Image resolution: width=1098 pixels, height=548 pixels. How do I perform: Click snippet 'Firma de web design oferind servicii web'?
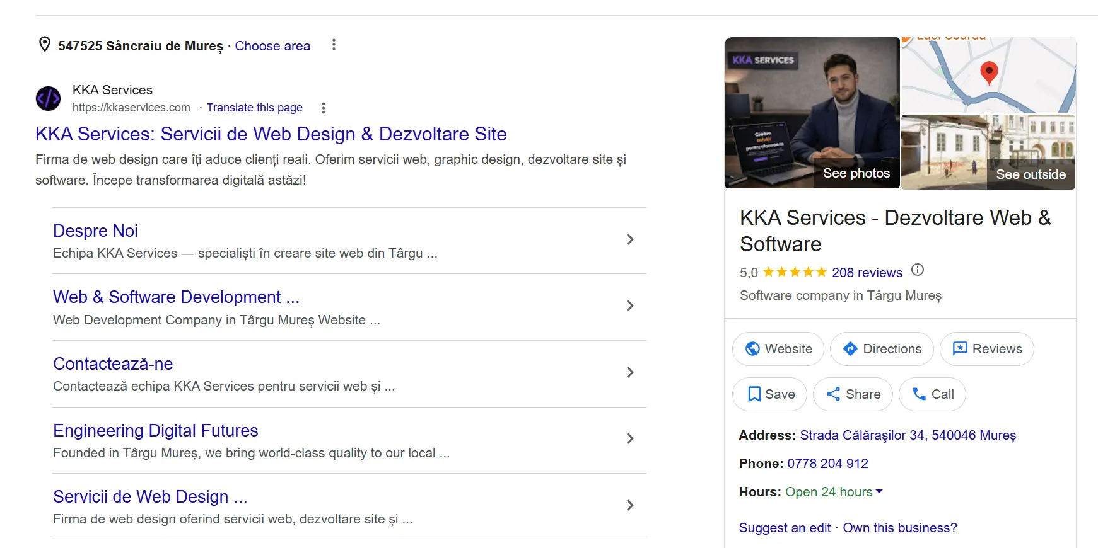(233, 519)
